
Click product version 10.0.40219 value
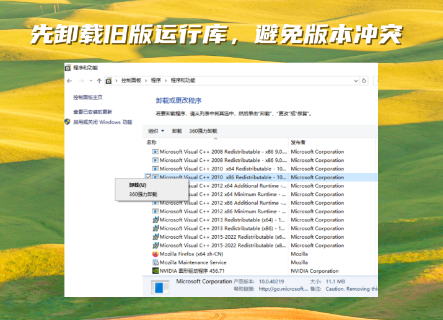[271, 282]
